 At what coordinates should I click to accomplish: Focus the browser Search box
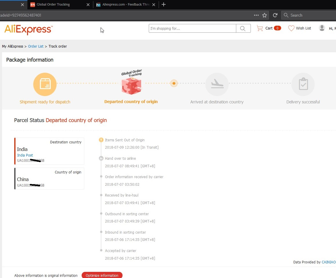click(x=309, y=15)
